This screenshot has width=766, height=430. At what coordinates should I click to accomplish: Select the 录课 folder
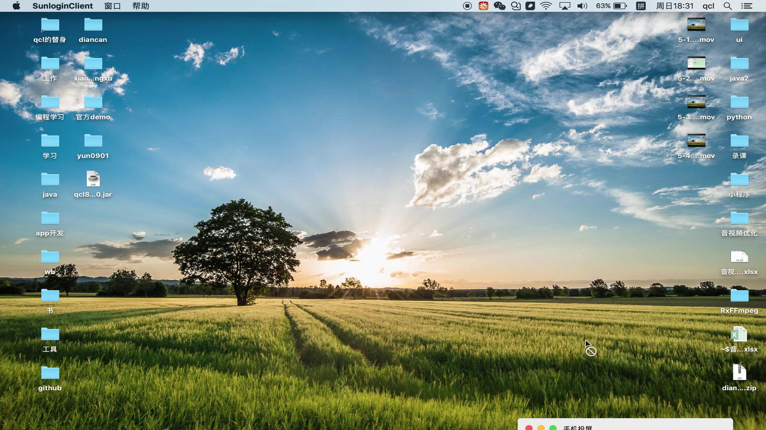[739, 146]
